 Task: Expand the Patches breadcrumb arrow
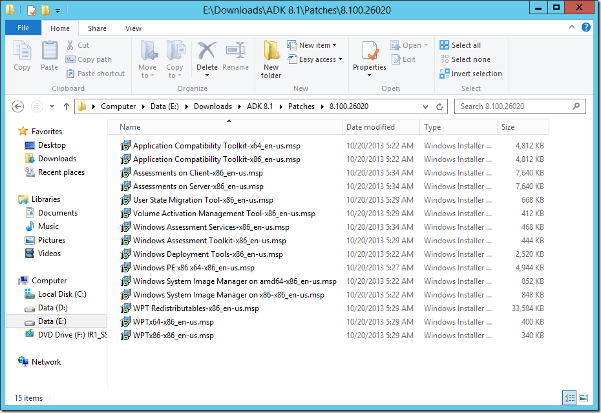[321, 106]
